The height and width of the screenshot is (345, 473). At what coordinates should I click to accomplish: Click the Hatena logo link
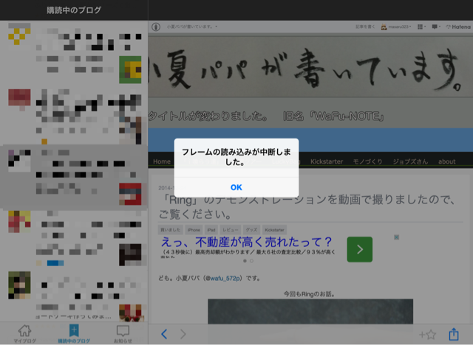click(458, 27)
